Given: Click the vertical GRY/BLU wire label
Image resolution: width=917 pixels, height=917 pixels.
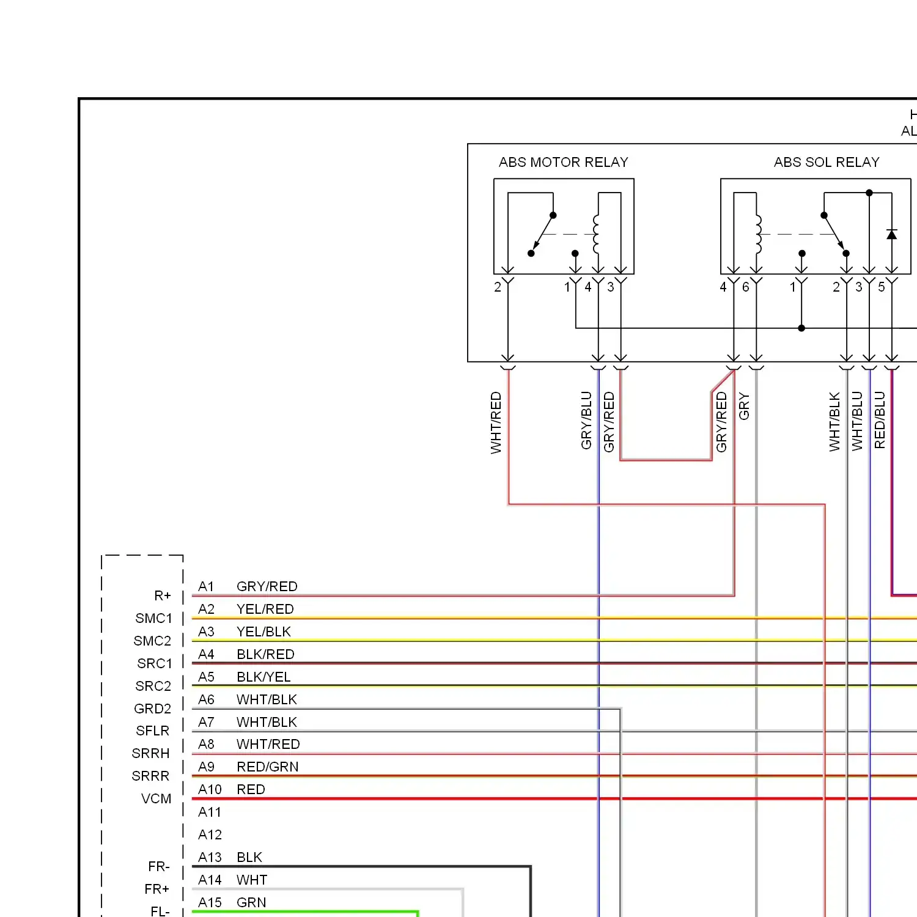Looking at the screenshot, I should 586,421.
